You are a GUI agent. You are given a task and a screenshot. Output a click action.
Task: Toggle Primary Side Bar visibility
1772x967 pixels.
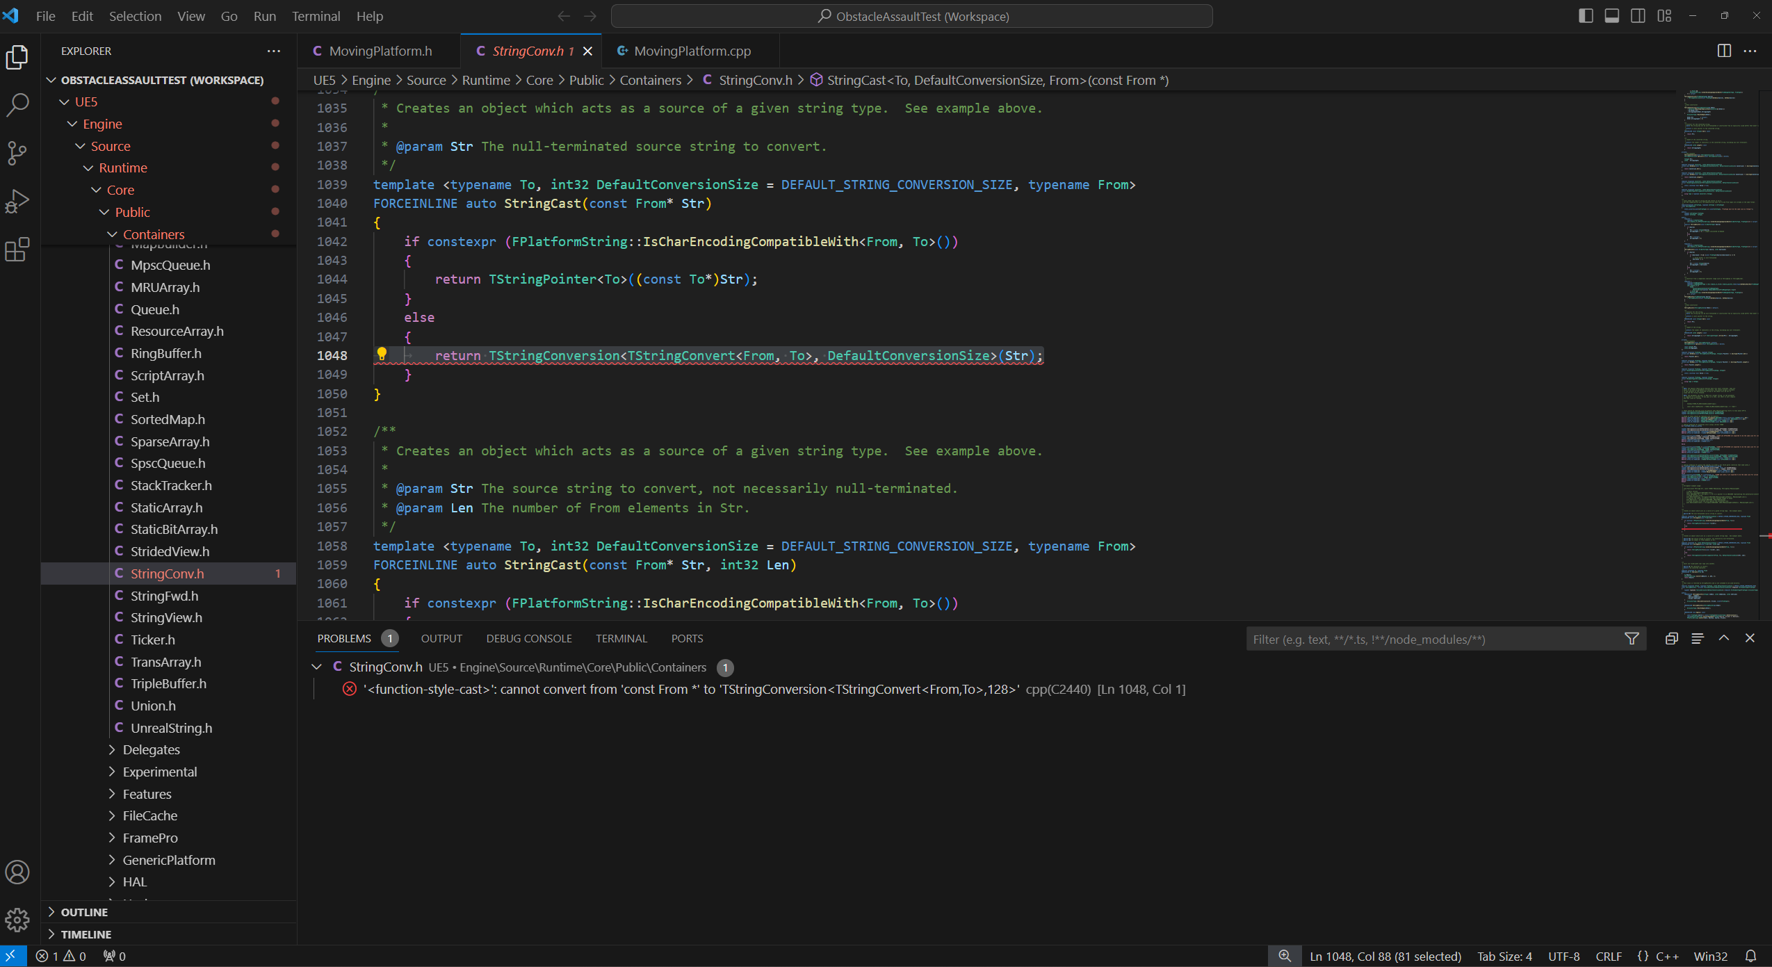1586,16
